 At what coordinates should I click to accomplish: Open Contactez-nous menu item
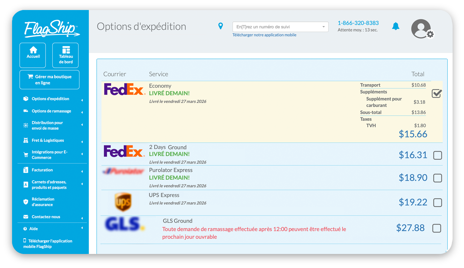46,217
